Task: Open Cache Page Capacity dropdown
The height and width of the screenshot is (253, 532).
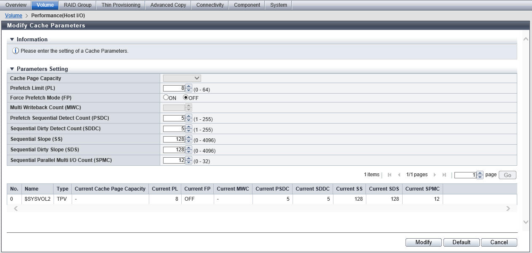Action: (182, 78)
